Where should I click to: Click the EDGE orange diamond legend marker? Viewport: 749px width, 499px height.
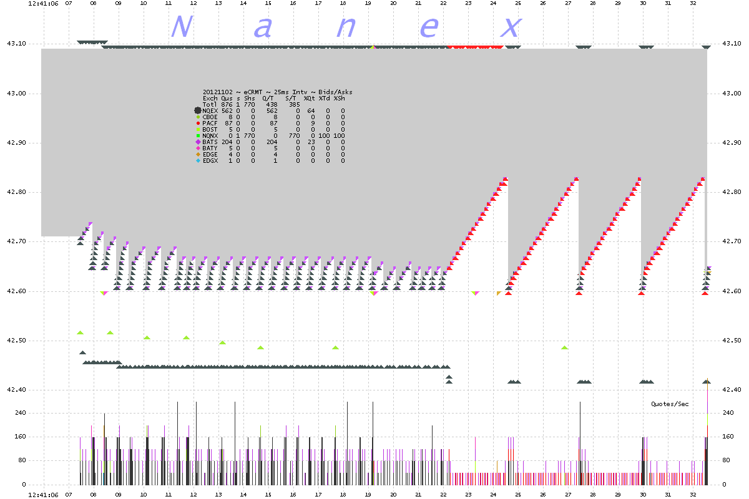pos(198,154)
